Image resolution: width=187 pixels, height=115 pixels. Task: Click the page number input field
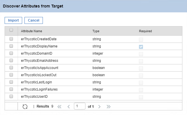click(79, 106)
